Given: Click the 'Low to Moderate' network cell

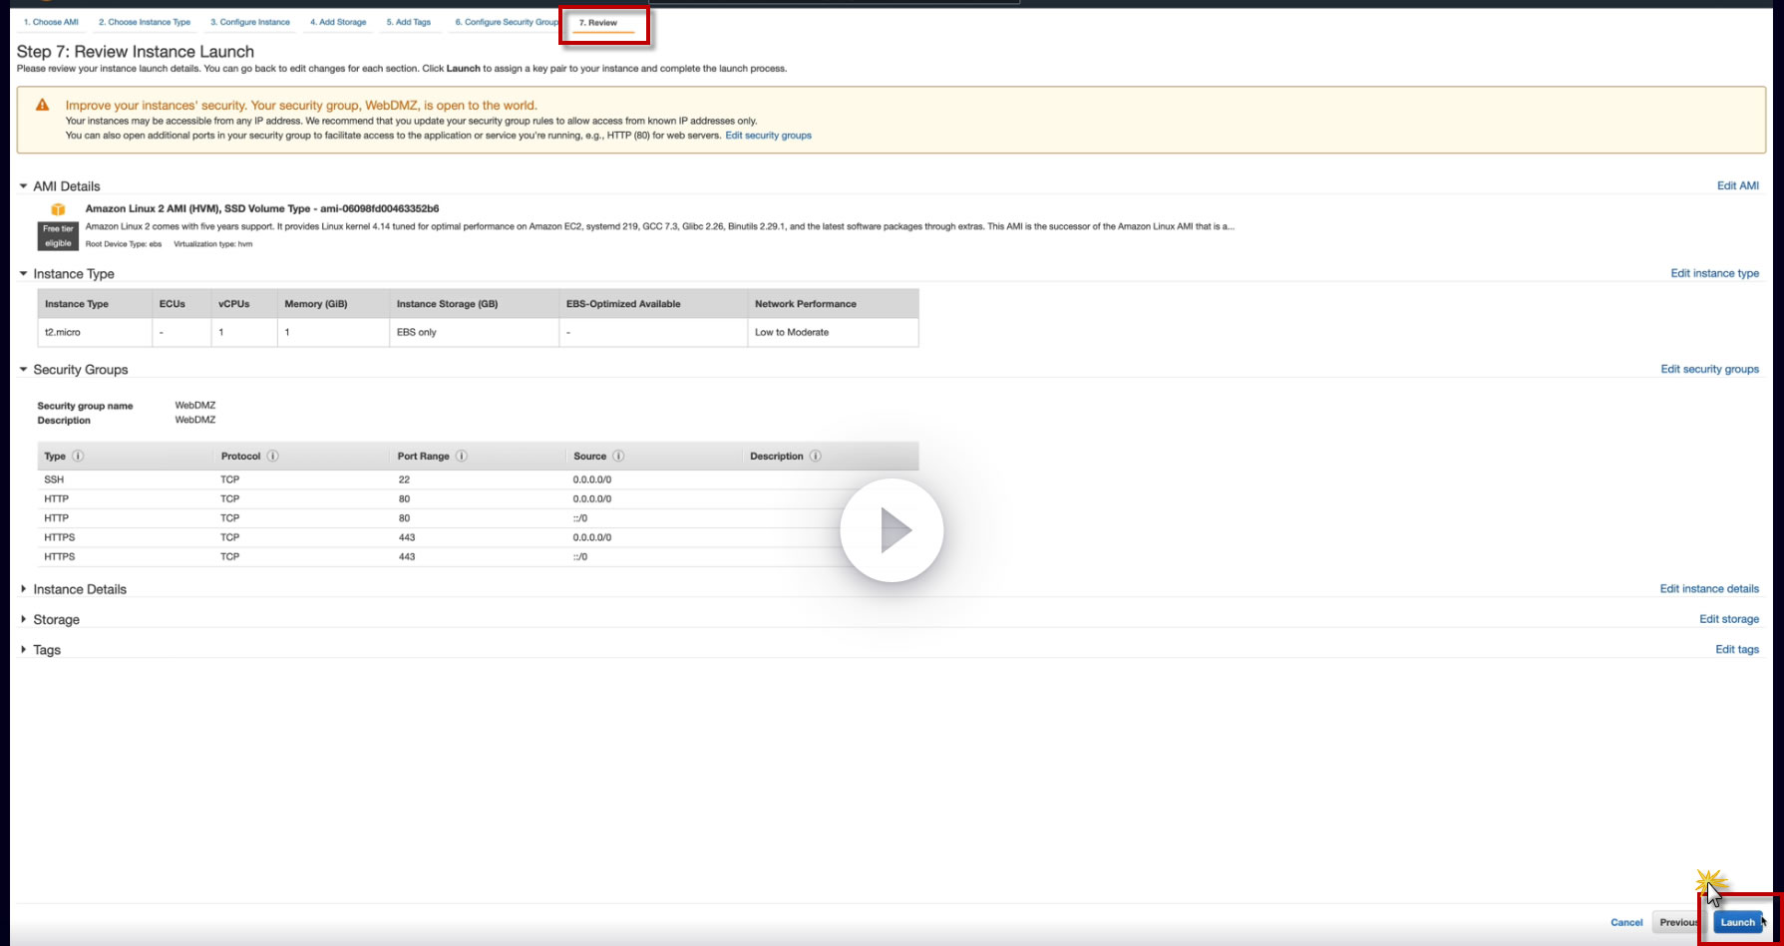Looking at the screenshot, I should (x=833, y=332).
